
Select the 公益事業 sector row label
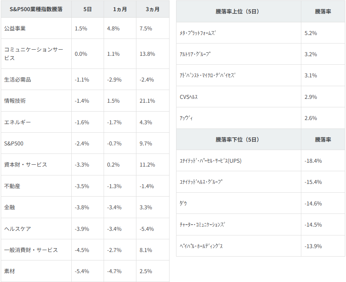click(15, 28)
